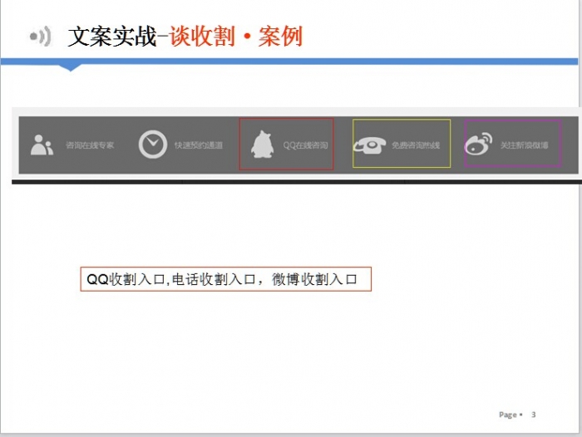Click the telephone hotline icon
This screenshot has width=582, height=437.
pos(370,145)
